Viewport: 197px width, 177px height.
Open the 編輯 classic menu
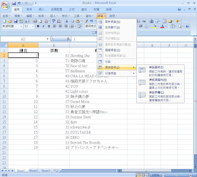[30, 16]
